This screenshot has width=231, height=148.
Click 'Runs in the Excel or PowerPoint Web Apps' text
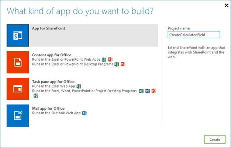pyautogui.click(x=66, y=60)
